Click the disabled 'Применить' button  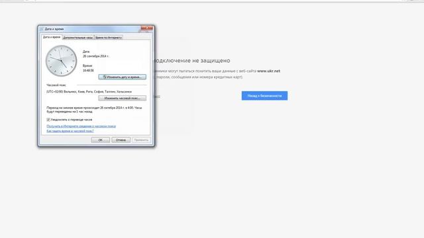141,139
